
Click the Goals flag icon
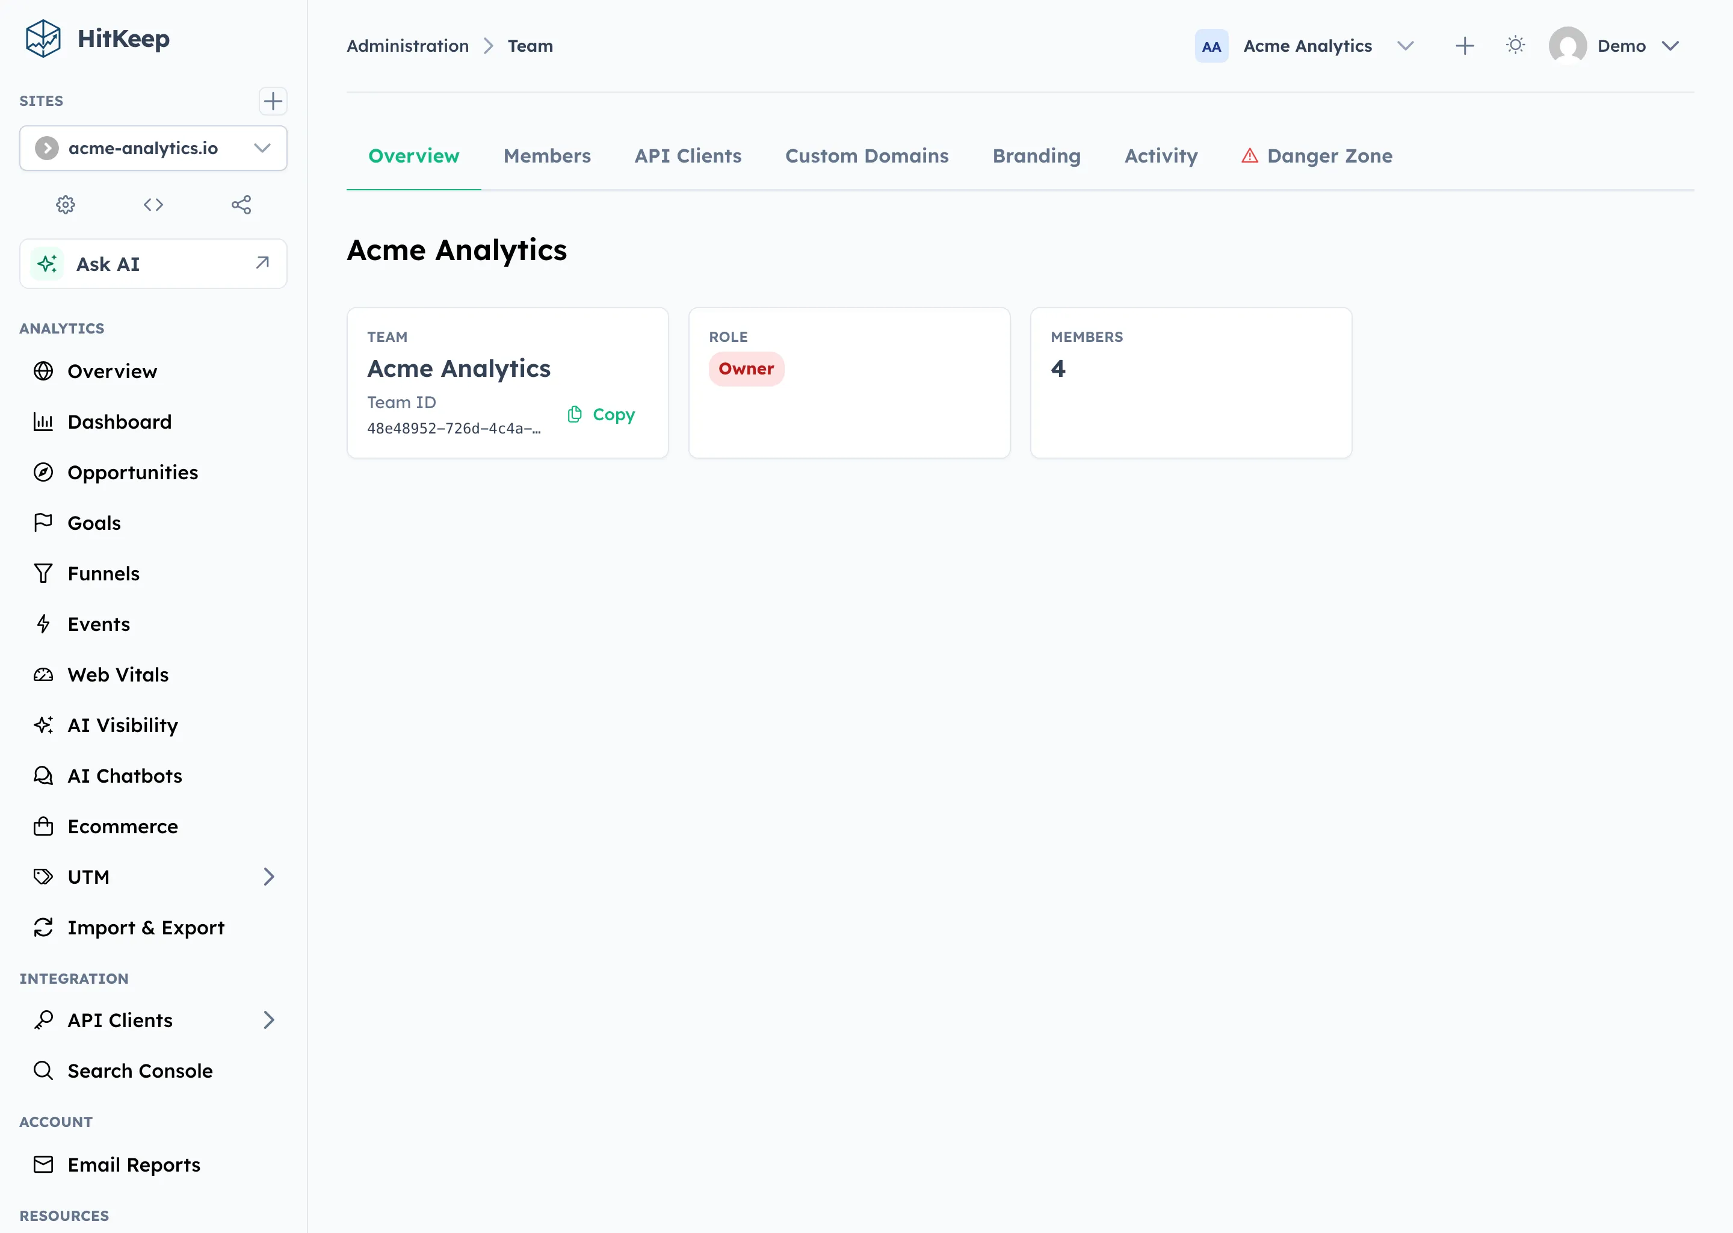(x=43, y=523)
